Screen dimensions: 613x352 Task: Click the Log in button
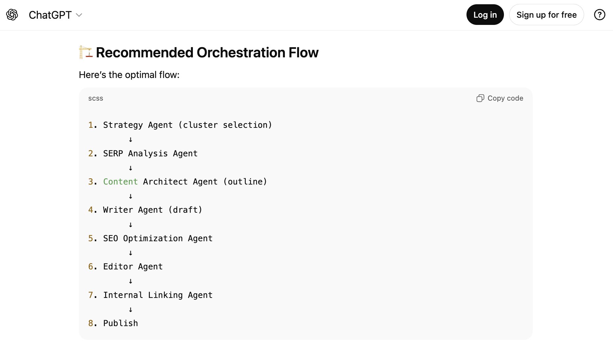pyautogui.click(x=485, y=14)
